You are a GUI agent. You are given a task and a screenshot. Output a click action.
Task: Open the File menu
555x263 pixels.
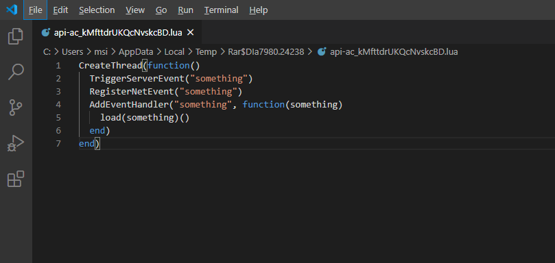coord(36,10)
